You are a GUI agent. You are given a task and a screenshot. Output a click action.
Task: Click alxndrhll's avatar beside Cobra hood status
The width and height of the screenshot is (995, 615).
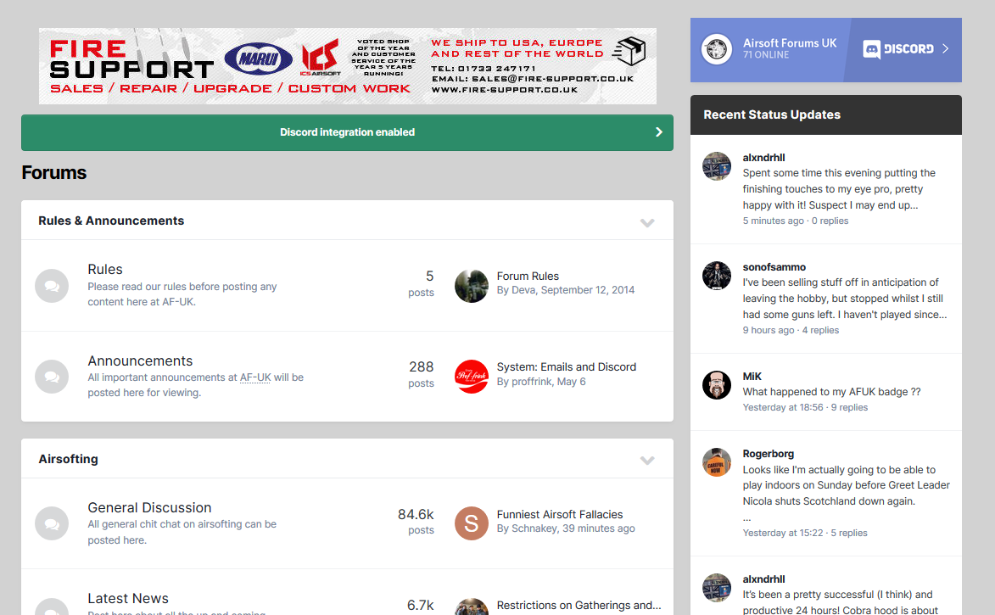pyautogui.click(x=717, y=588)
